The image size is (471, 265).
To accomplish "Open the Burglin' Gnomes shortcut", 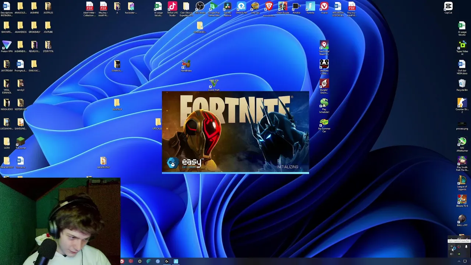I will (324, 86).
